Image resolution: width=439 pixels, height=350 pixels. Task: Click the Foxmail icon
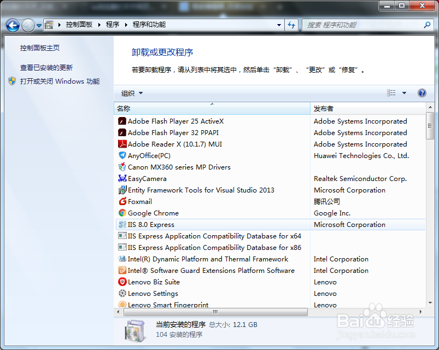coord(122,202)
